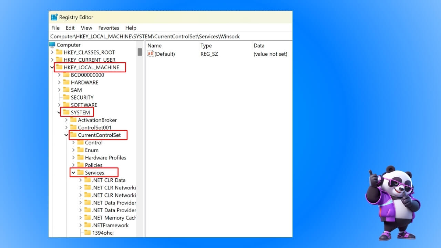Select the SECURITY key label
The width and height of the screenshot is (441, 248).
(x=82, y=97)
